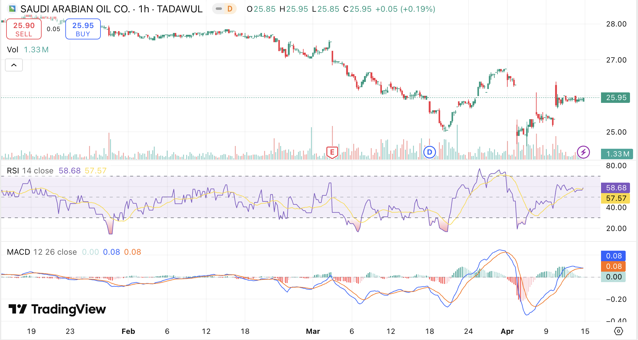This screenshot has width=638, height=340.
Task: Click the RSI 14 close legend
Action: (30, 171)
